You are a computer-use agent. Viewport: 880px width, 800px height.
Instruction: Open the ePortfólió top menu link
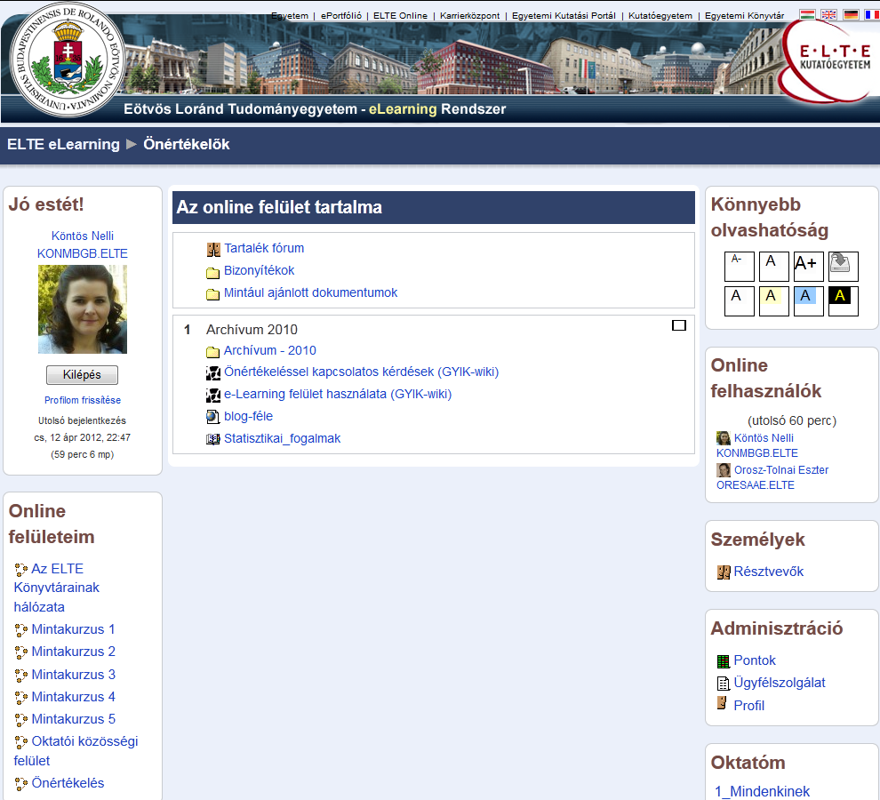click(341, 16)
